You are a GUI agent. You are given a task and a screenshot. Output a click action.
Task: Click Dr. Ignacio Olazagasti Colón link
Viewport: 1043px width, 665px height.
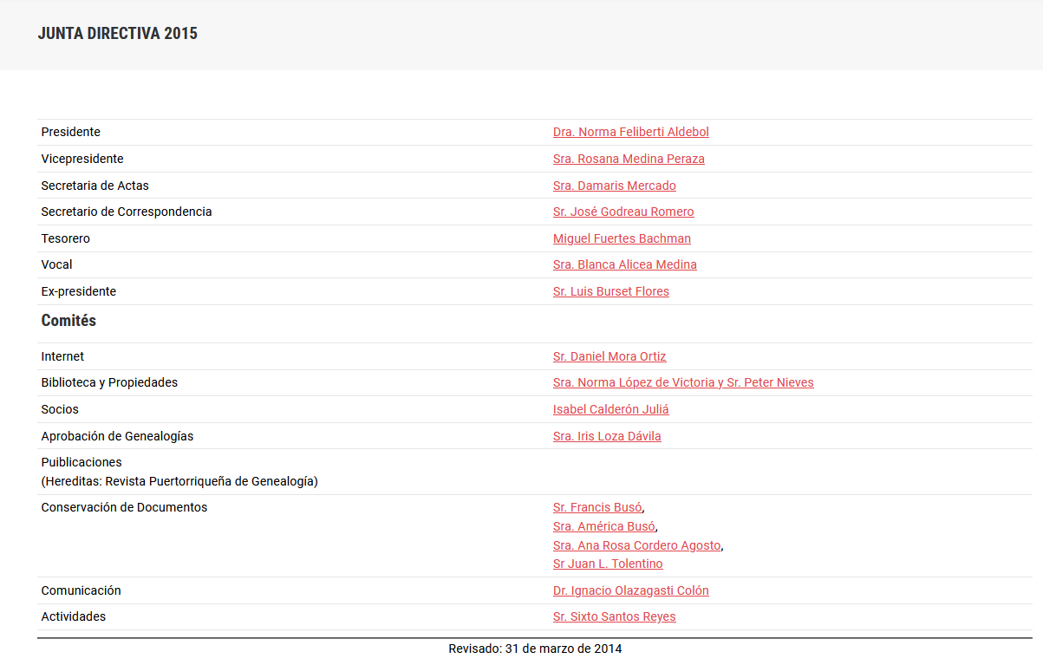tap(630, 590)
